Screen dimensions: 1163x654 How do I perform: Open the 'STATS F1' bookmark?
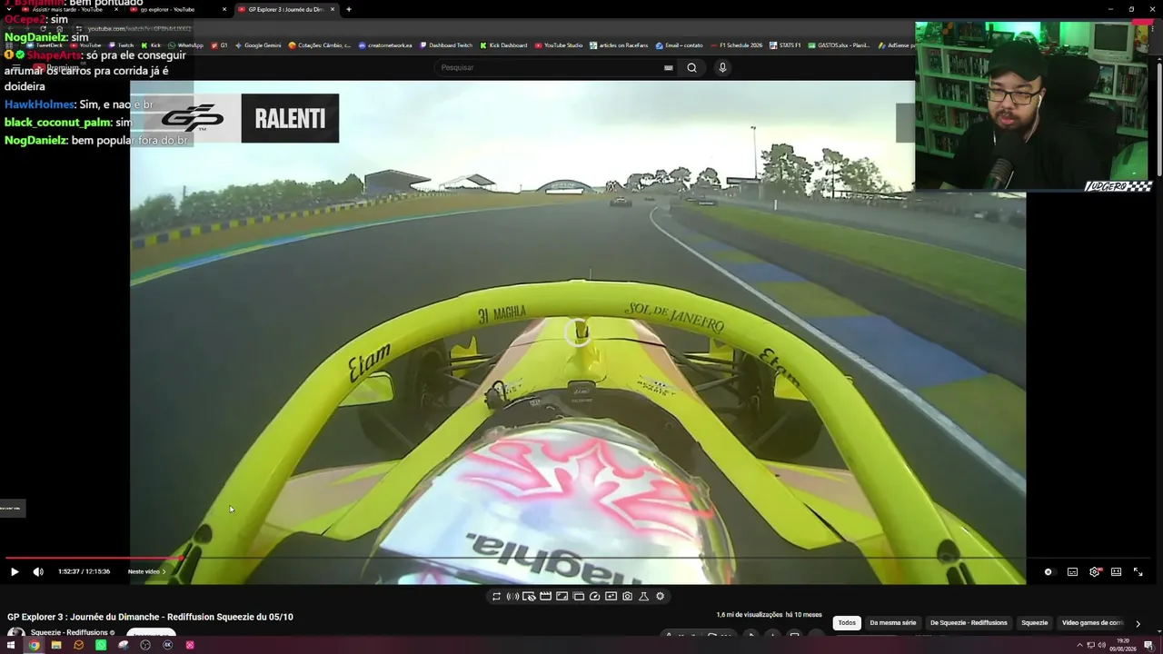786,45
